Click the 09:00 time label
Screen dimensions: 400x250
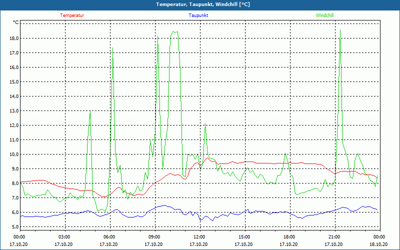click(x=154, y=237)
